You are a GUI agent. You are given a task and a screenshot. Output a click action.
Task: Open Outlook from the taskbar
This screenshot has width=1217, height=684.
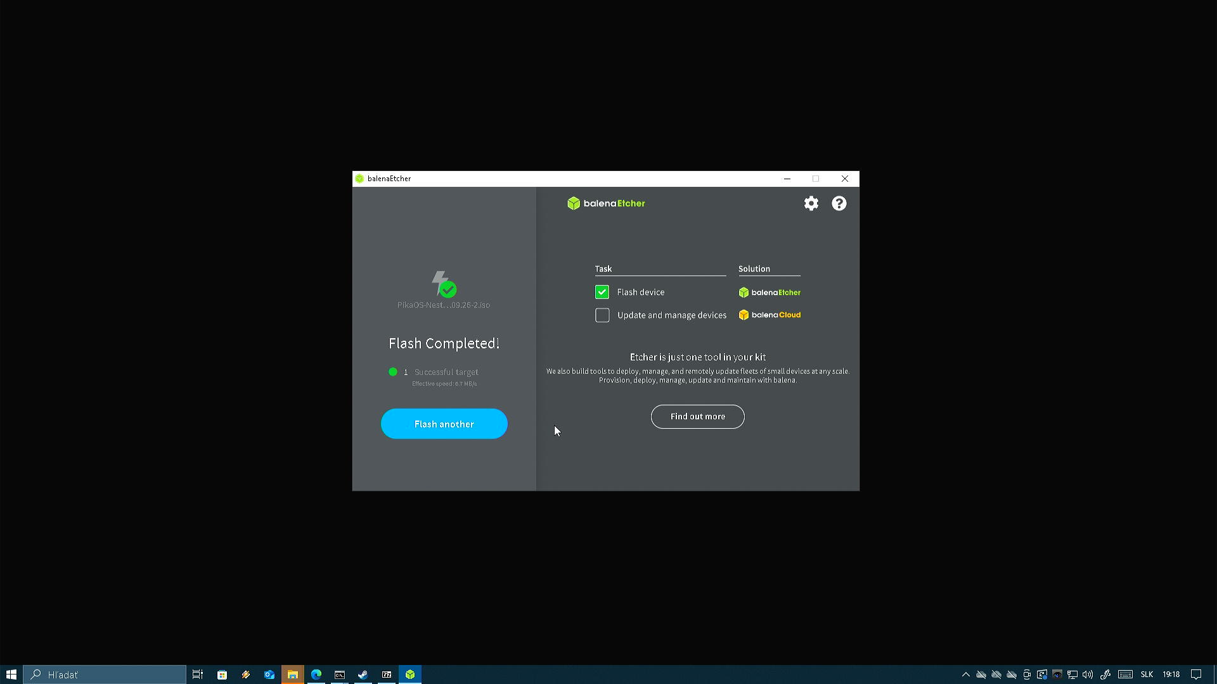(269, 674)
